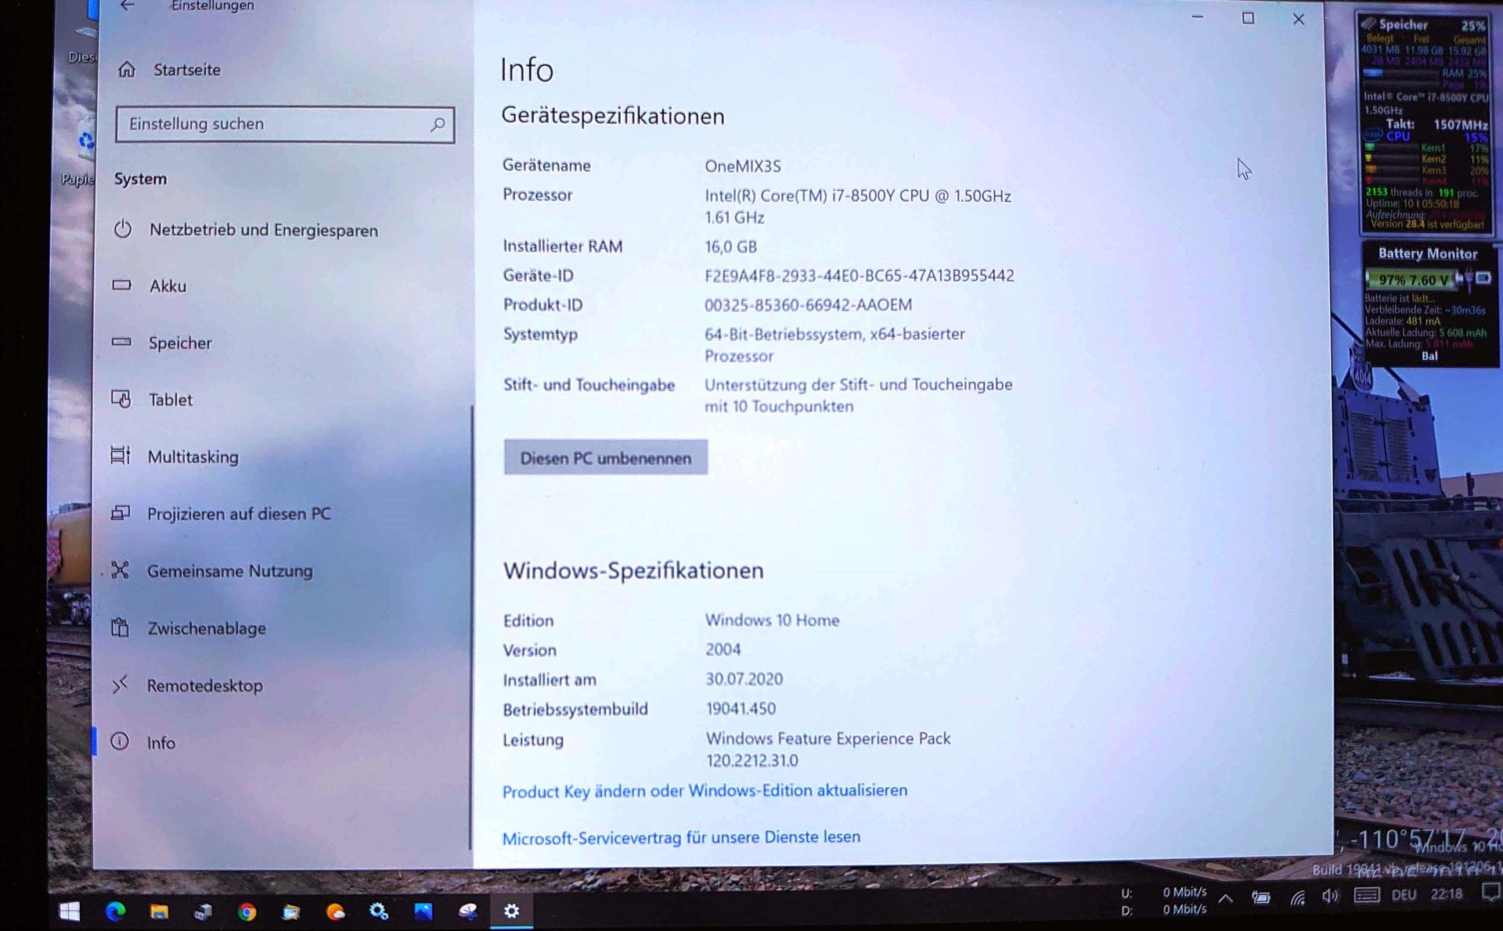Viewport: 1503px width, 931px height.
Task: Open the double-gear app in taskbar
Action: click(379, 911)
